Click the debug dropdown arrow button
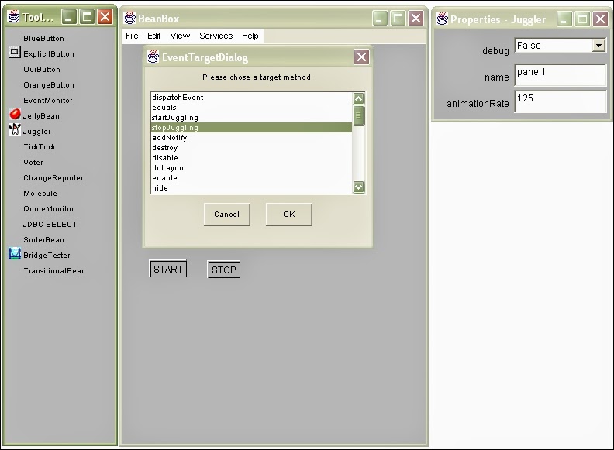614x450 pixels. pyautogui.click(x=598, y=46)
